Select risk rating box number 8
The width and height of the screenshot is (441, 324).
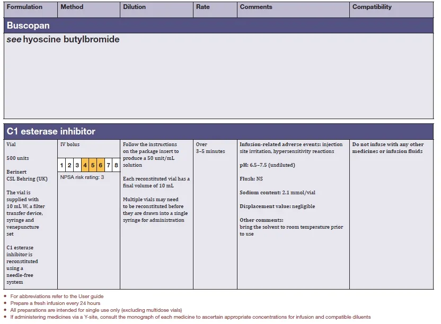(116, 165)
